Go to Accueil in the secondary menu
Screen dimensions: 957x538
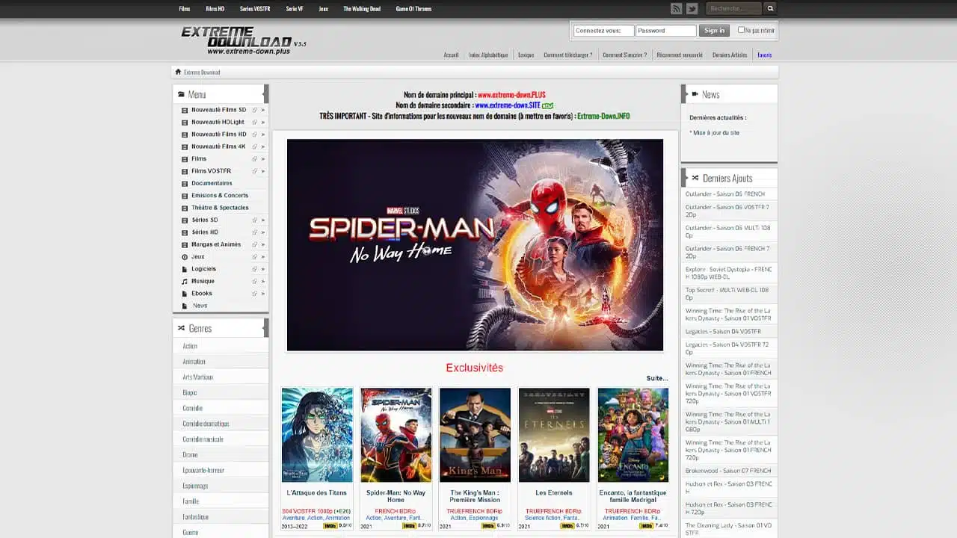(451, 55)
